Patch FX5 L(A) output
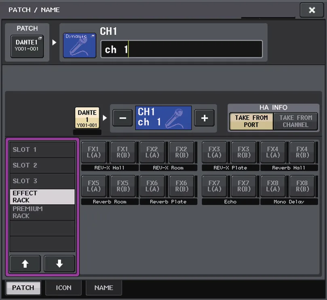Image resolution: width=327 pixels, height=300 pixels. pyautogui.click(x=94, y=186)
